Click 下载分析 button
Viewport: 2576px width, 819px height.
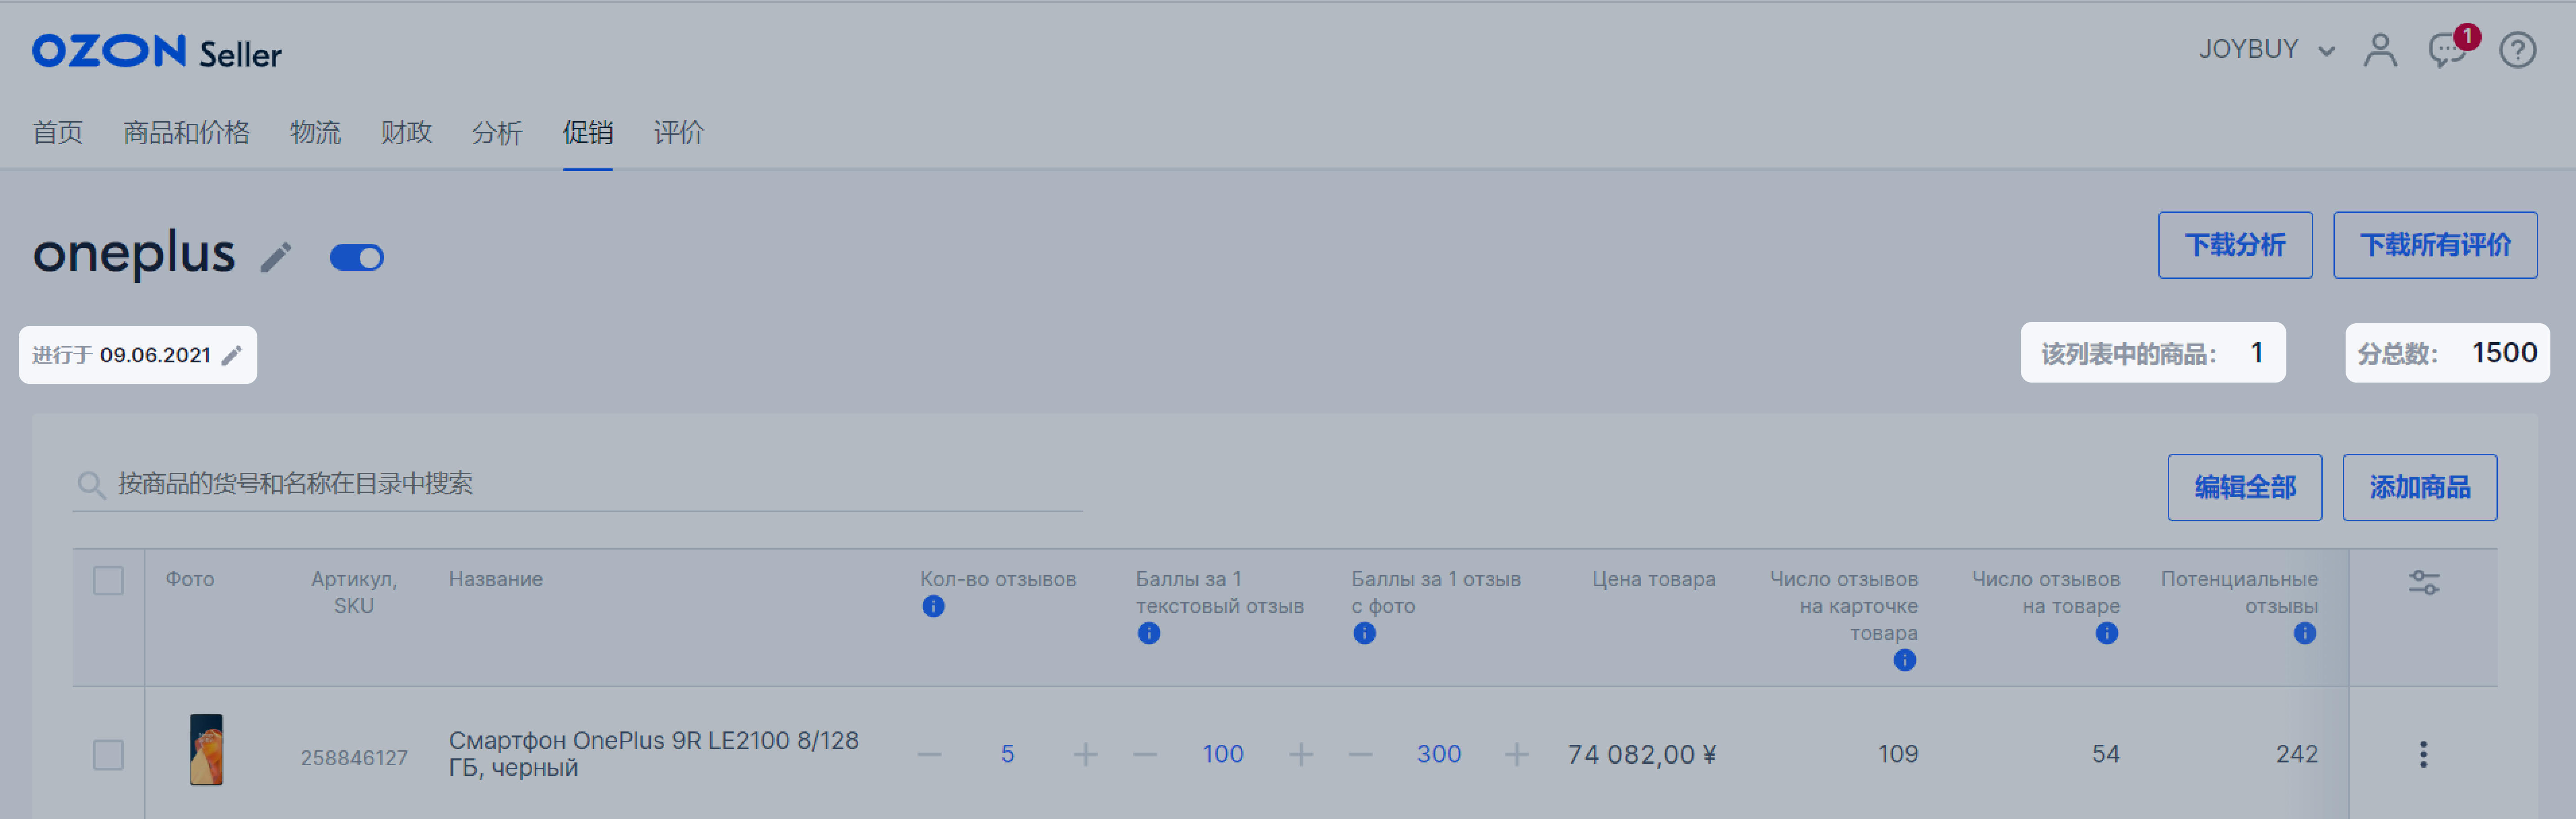[2235, 245]
